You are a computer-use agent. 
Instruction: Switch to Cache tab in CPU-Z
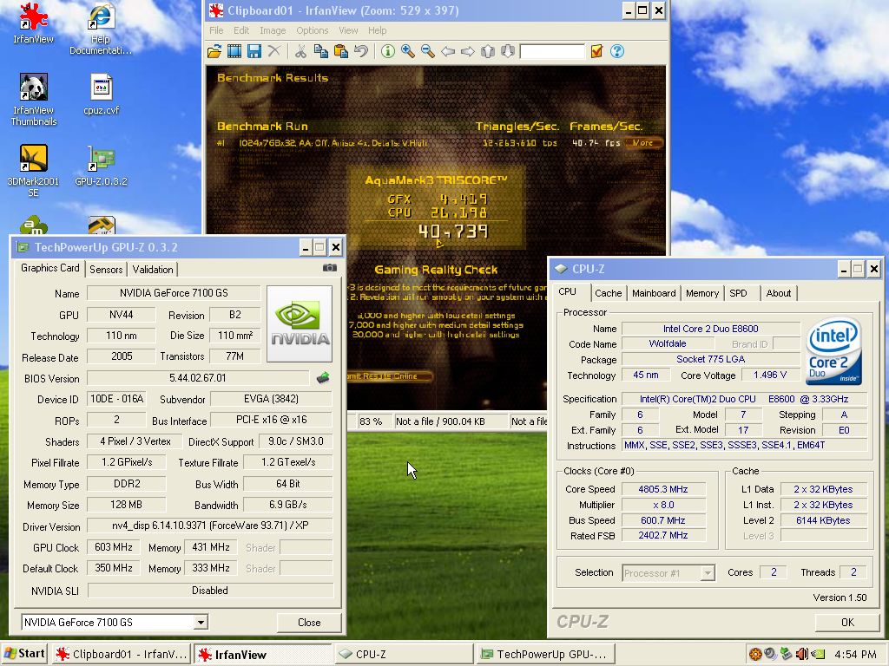pyautogui.click(x=609, y=293)
